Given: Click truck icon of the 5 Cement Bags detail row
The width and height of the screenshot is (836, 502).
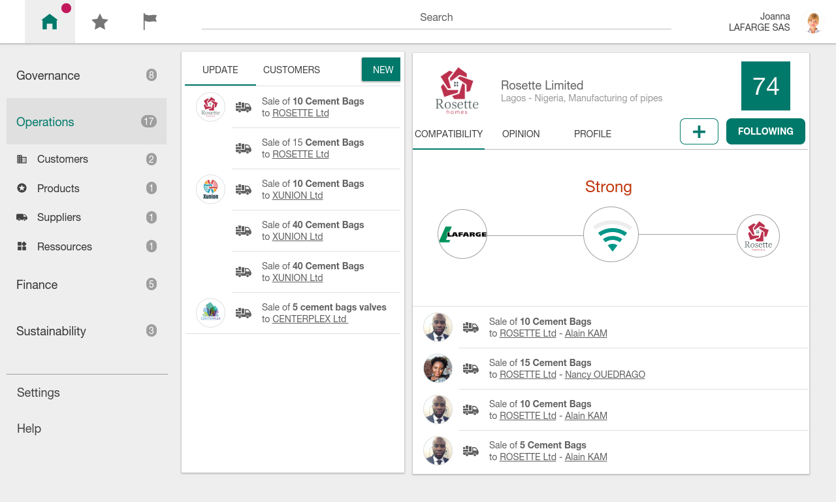Looking at the screenshot, I should coord(471,451).
